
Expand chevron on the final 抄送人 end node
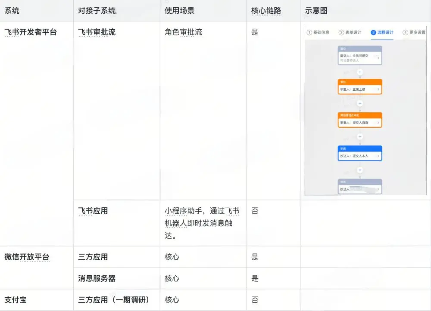378,189
